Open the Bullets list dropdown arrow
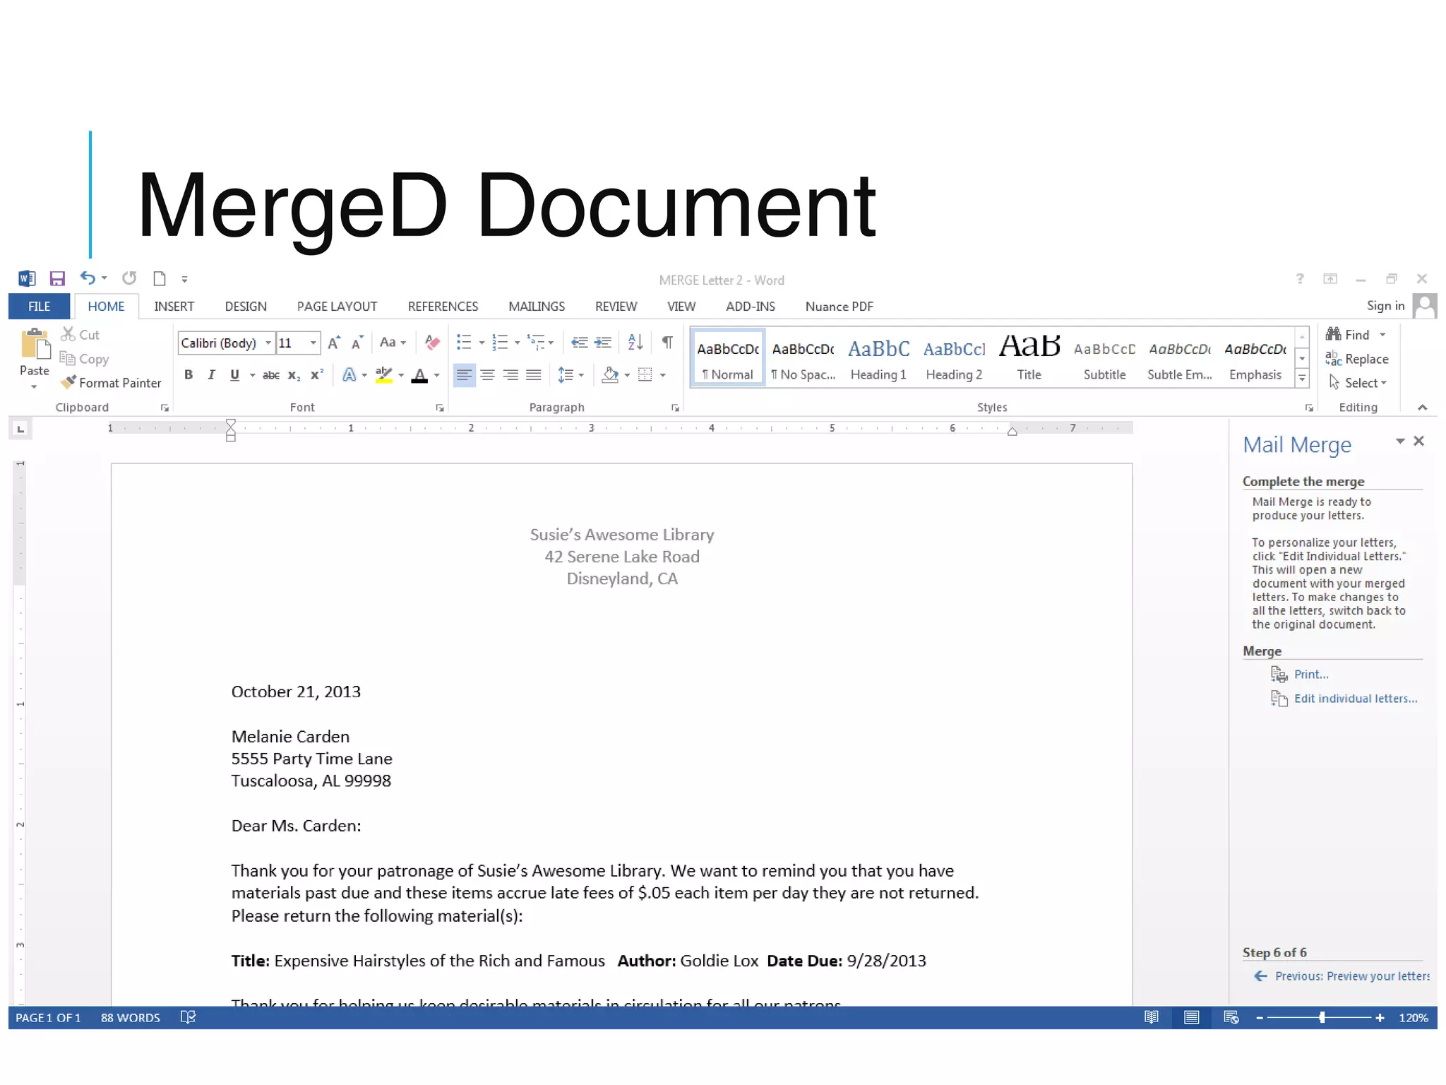 click(482, 343)
